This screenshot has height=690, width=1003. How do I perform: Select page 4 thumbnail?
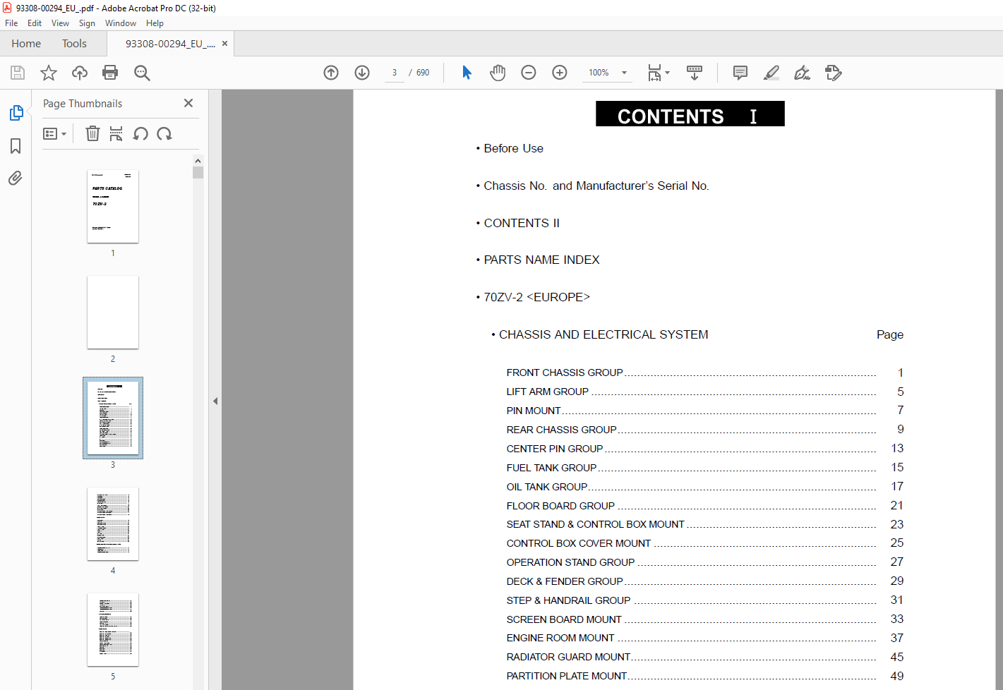113,524
